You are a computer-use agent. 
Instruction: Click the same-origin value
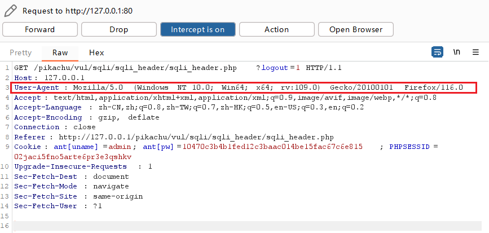(x=118, y=196)
